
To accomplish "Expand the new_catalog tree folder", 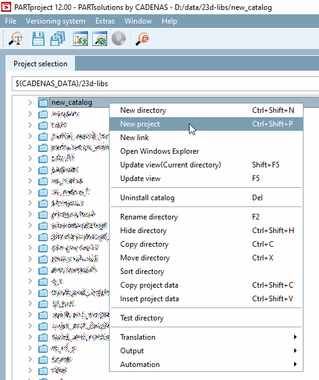I will tap(30, 102).
